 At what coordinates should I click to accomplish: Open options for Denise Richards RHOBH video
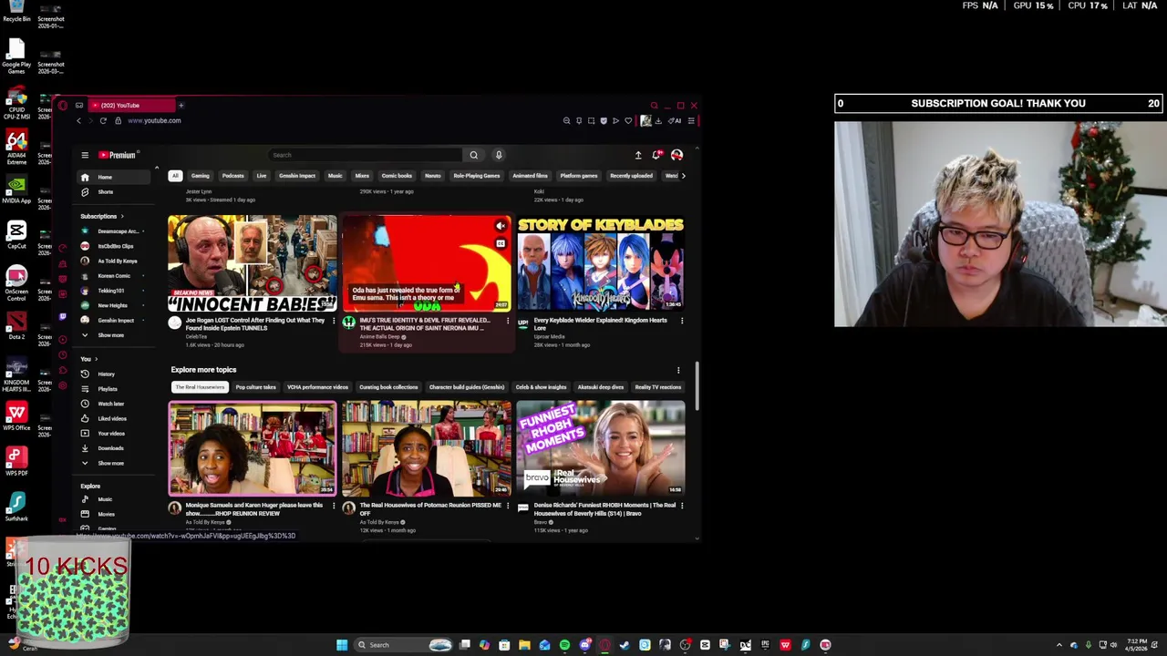[x=682, y=506]
